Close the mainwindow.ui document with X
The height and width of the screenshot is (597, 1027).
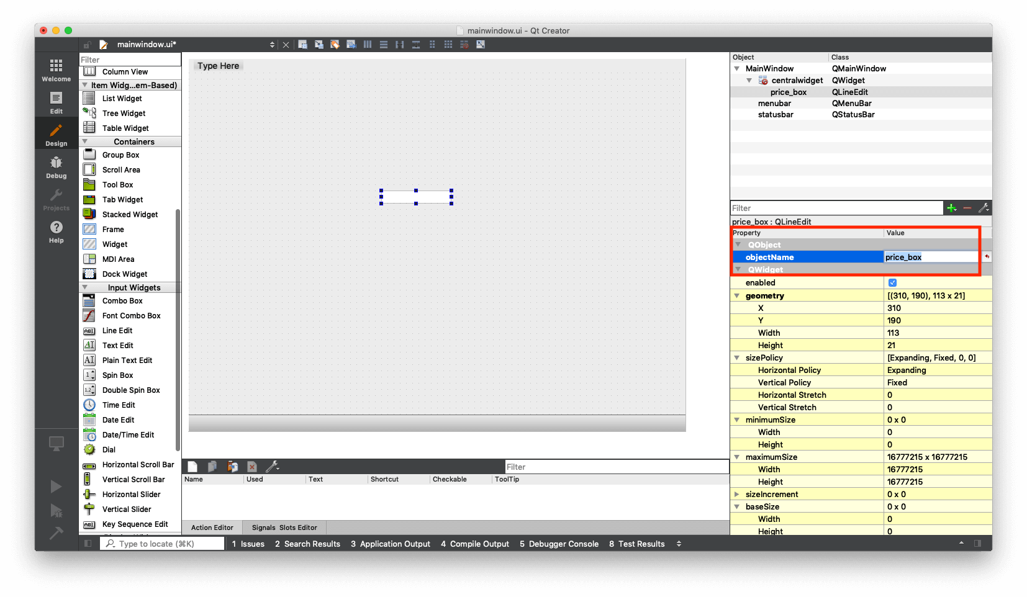point(286,45)
